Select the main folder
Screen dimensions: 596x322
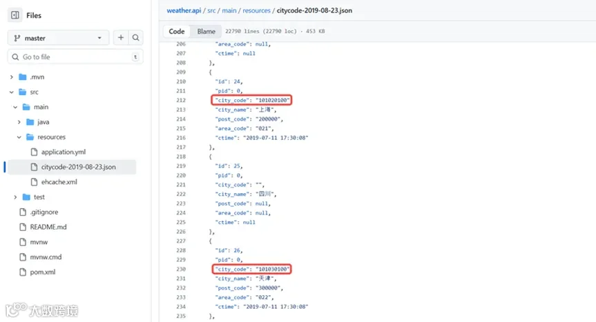click(41, 107)
